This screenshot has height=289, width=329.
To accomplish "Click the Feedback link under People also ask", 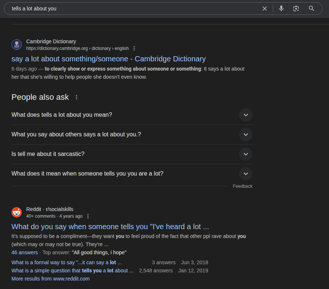I will coord(242,186).
